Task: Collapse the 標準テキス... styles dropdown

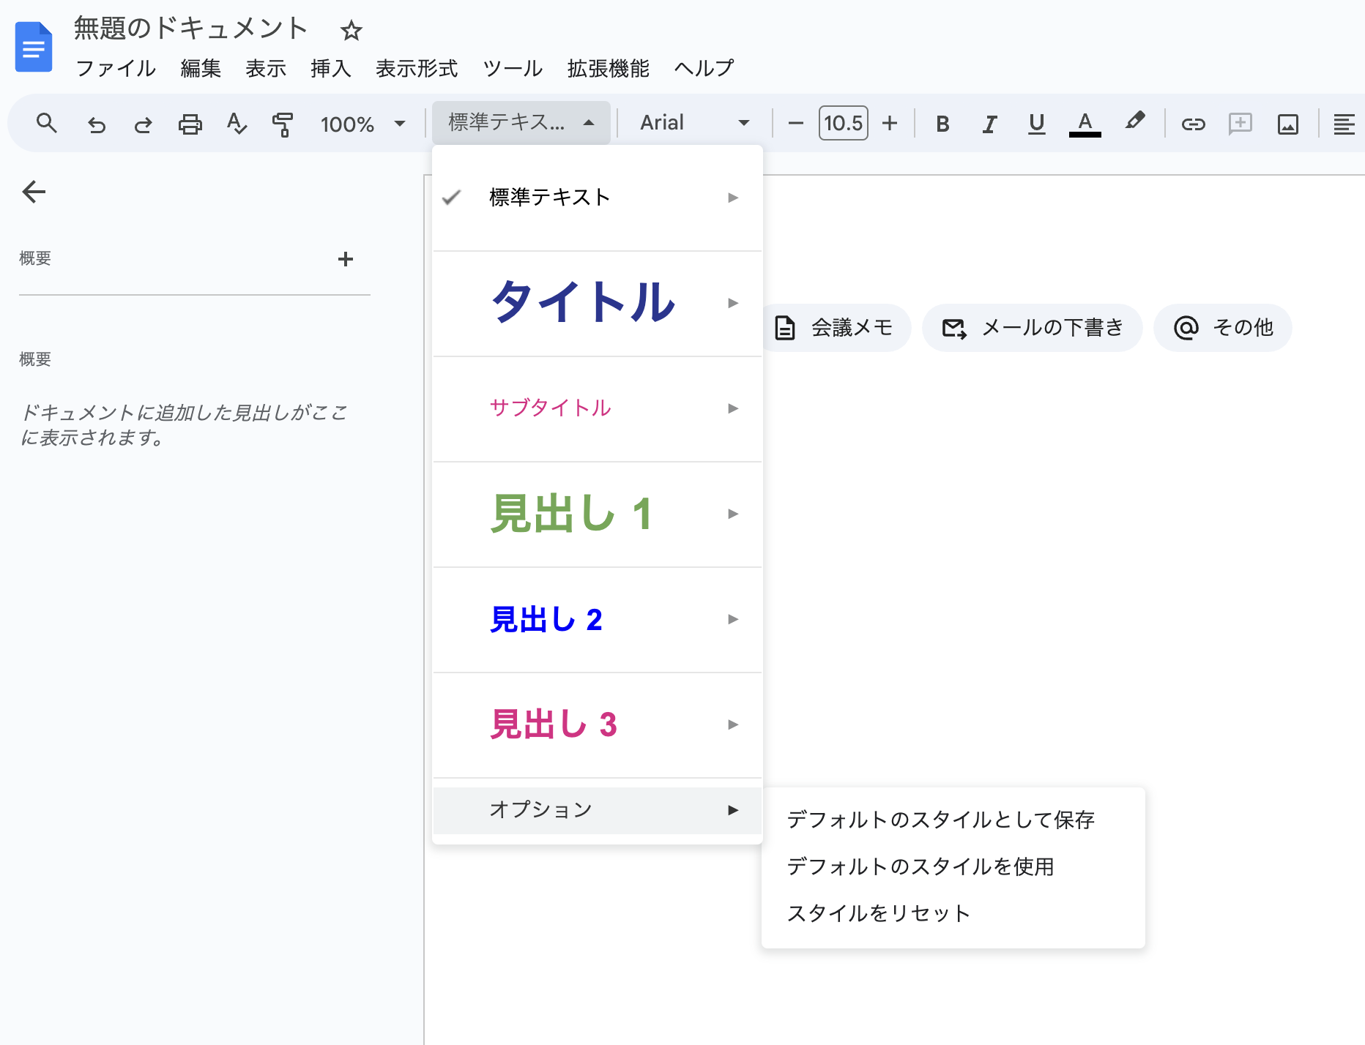Action: [521, 123]
